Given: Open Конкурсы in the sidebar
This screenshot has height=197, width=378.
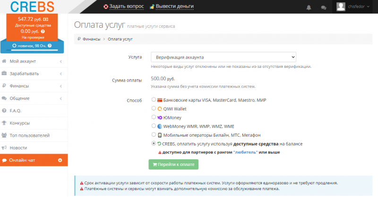Looking at the screenshot, I should (x=34, y=123).
